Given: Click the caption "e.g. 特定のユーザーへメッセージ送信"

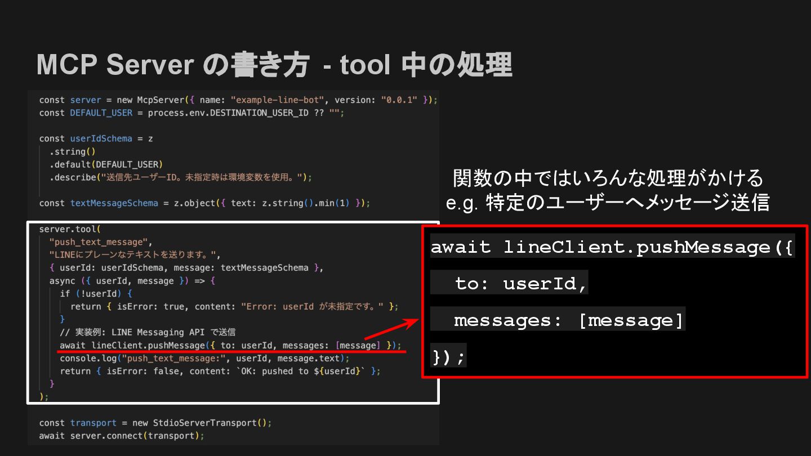Looking at the screenshot, I should tap(608, 203).
